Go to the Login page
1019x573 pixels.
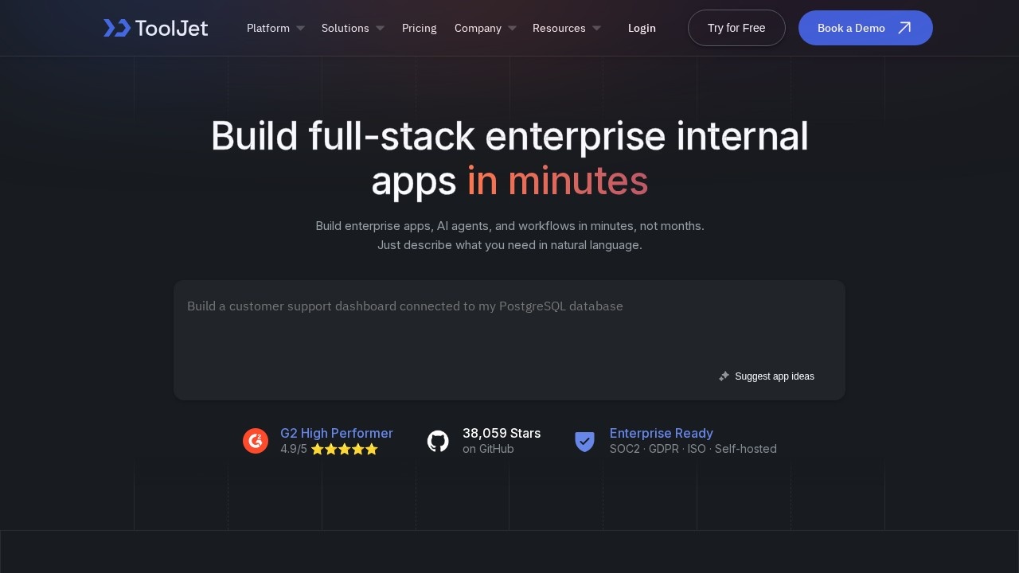(x=642, y=28)
